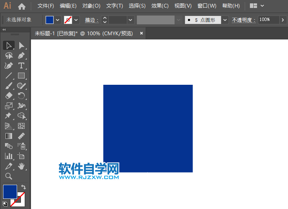Image resolution: width=288 pixels, height=209 pixels.
Task: Select the Type tool
Action: click(21, 65)
